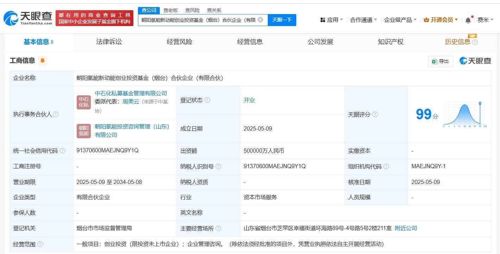Switch to the 基本信息 tab
500x254 pixels.
(x=39, y=42)
